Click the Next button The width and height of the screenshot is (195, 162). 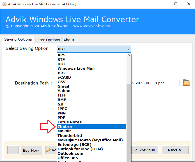[x=175, y=150]
